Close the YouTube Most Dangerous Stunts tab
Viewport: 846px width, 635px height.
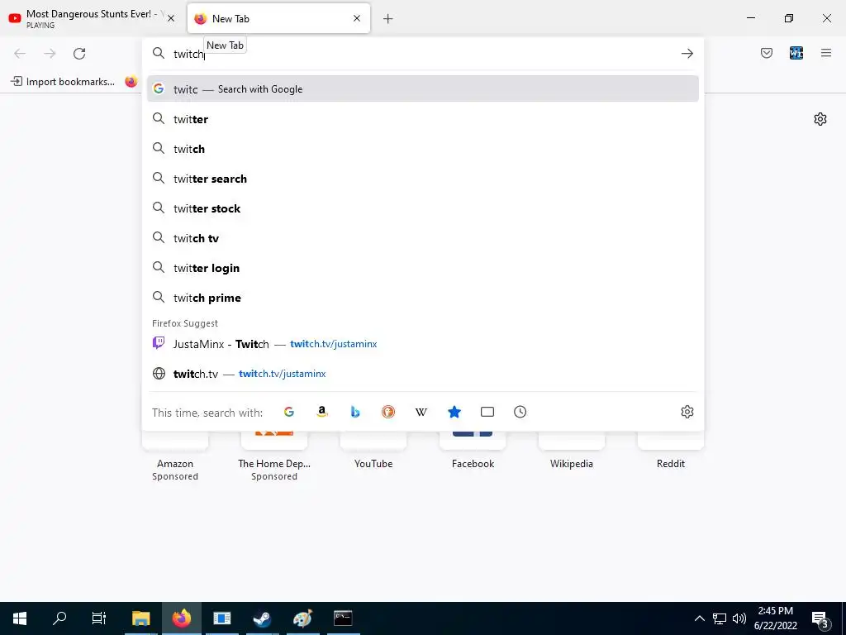click(171, 18)
